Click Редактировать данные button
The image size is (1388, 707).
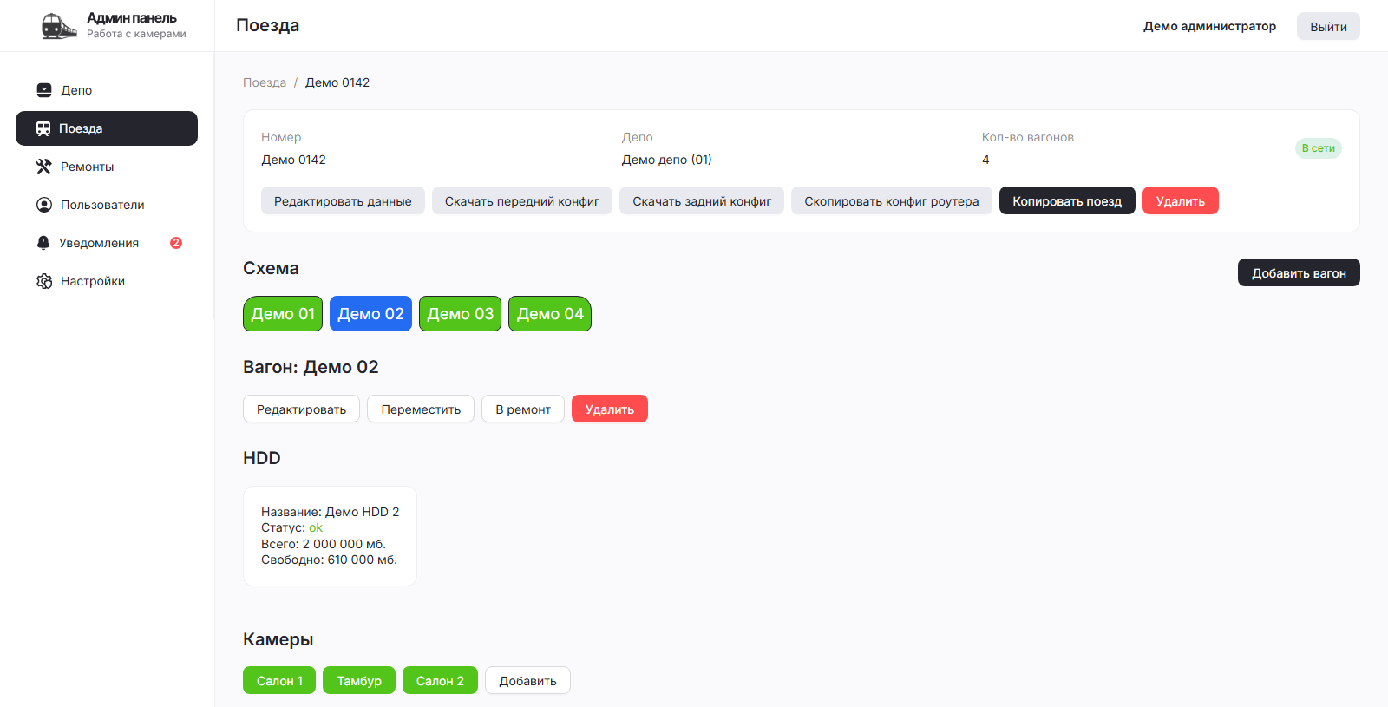tap(343, 200)
